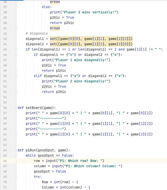Screen dimensions: 167x190
Task: Click the fold end marker on line 41
Action: pyautogui.click(x=16, y=29)
